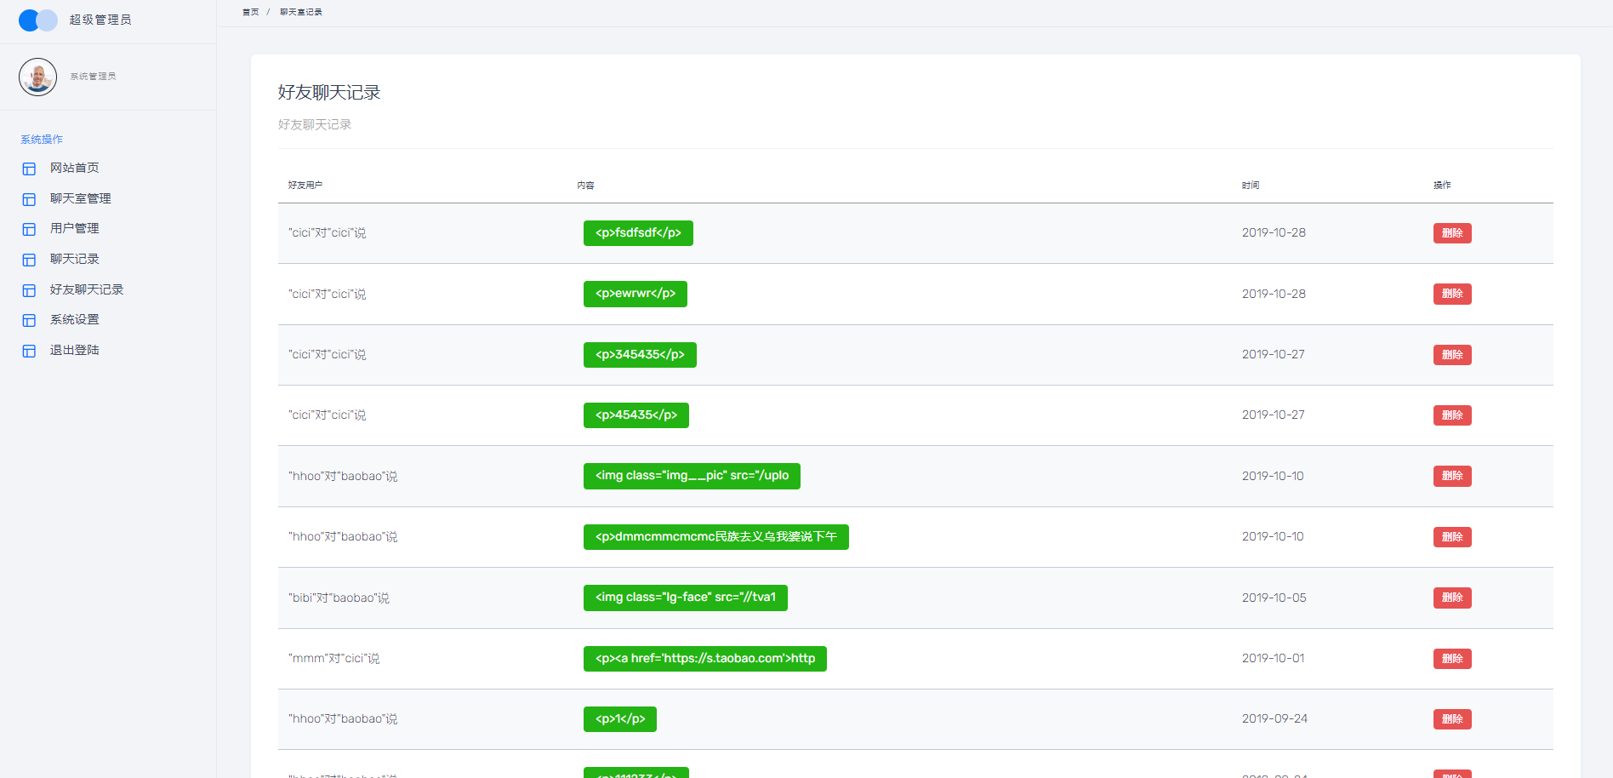Delete the <p>1</p> message dated 2019-09-24

(x=1451, y=719)
